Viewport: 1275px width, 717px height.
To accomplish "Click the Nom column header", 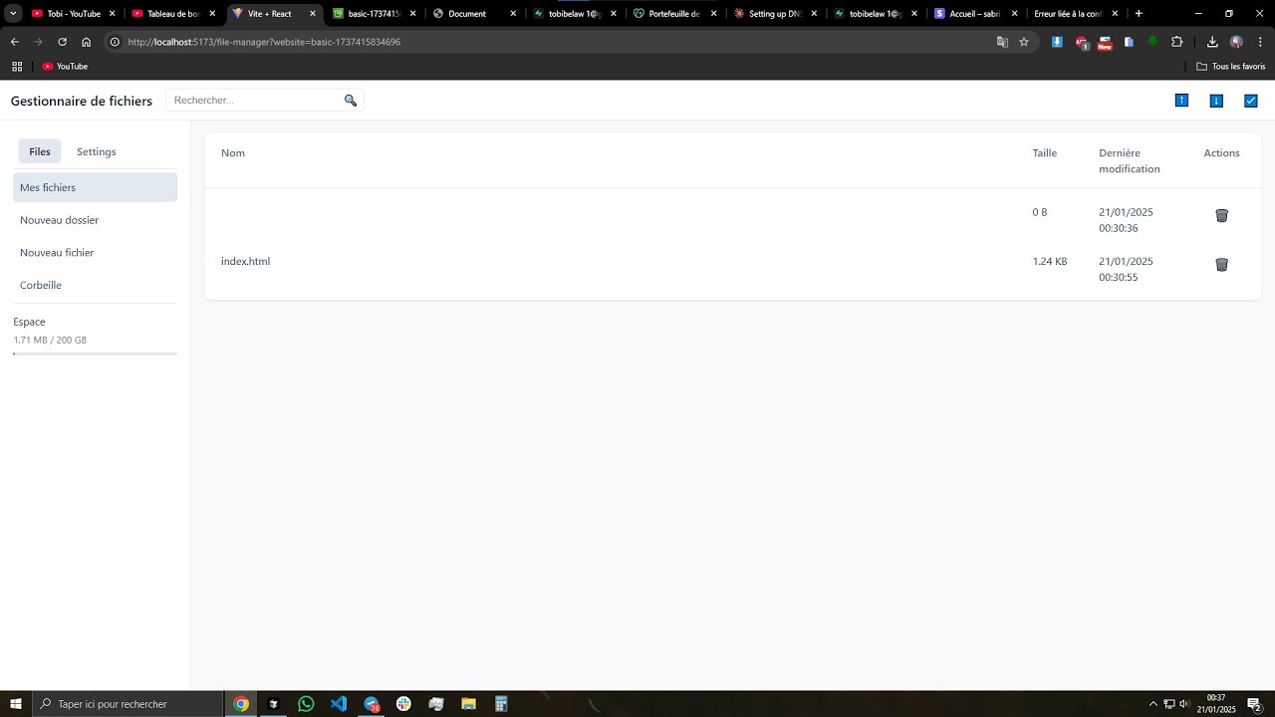I will 233,153.
